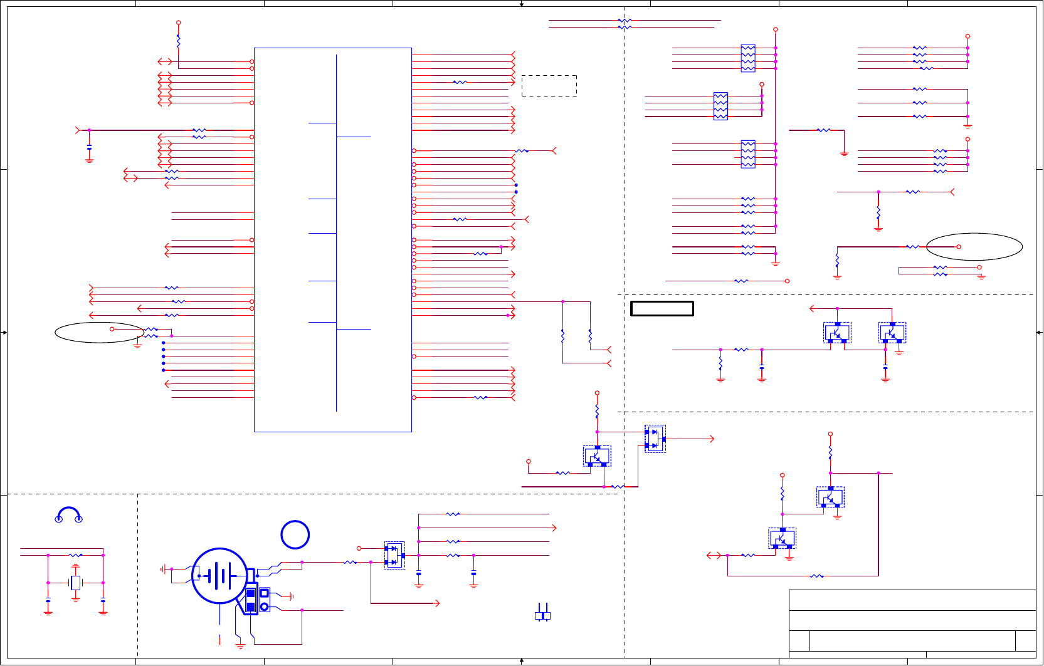The width and height of the screenshot is (1044, 666).
Task: Click the empty dashed-outline rectangle
Action: 549,86
